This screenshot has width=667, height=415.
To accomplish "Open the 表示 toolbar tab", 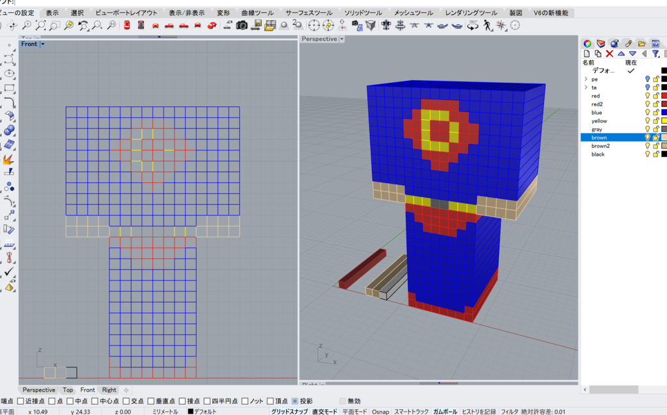I will (x=52, y=13).
